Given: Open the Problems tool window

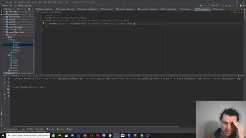Looking at the screenshot, I should [x=40, y=129].
